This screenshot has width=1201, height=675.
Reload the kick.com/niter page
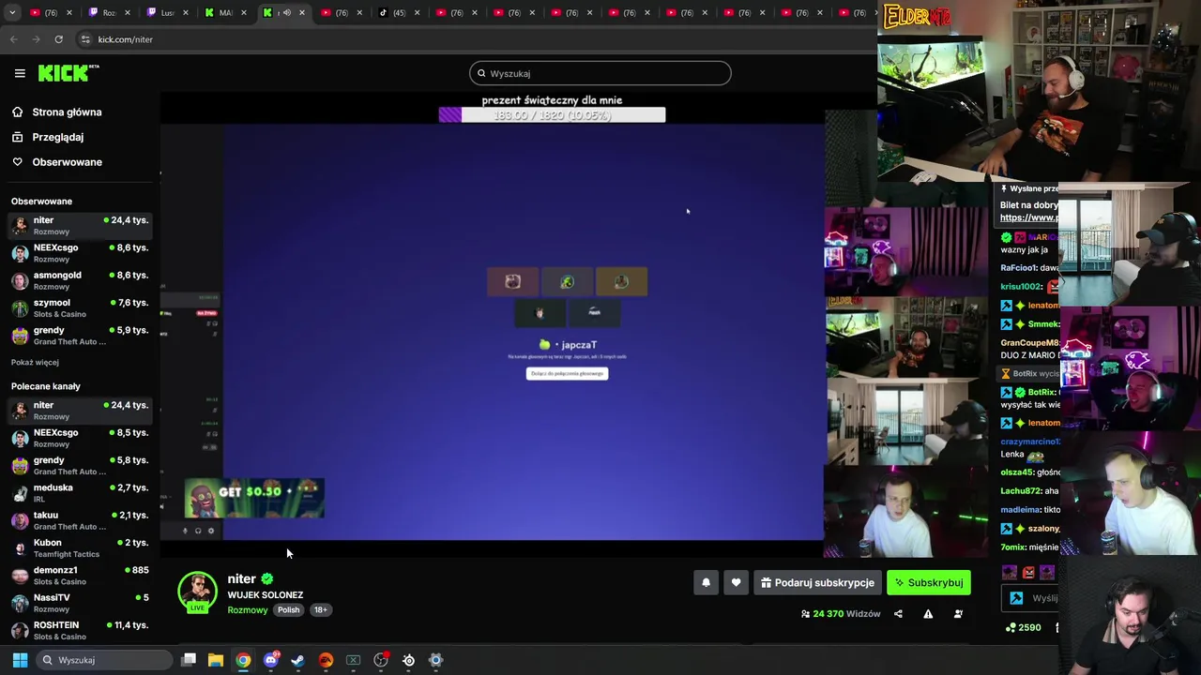click(x=58, y=39)
